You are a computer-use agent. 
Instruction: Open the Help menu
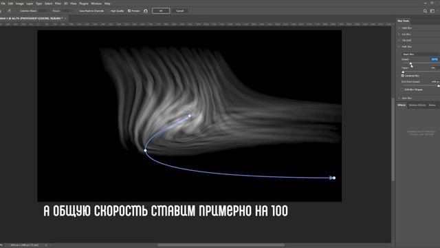pyautogui.click(x=107, y=3)
